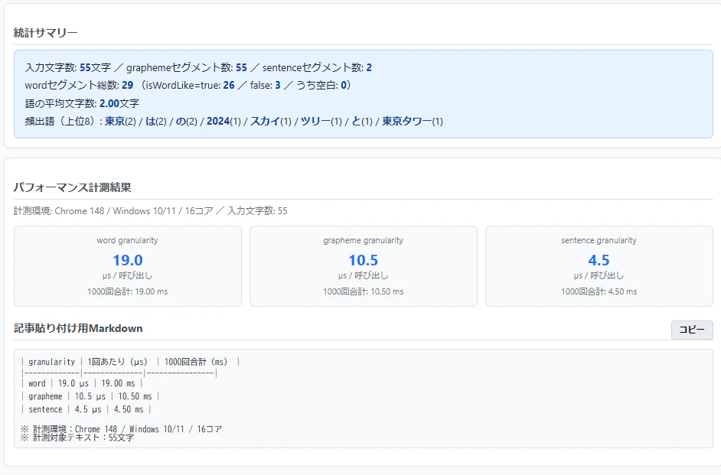Image resolution: width=721 pixels, height=475 pixels.
Task: Click the Markdown row for word
Action: [x=82, y=383]
